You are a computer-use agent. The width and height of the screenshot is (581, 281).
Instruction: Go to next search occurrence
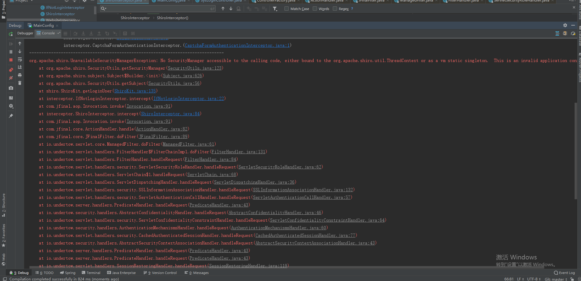click(x=231, y=9)
